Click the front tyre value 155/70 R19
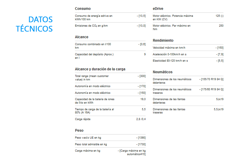240x160 pixels. pyautogui.click(x=212, y=79)
